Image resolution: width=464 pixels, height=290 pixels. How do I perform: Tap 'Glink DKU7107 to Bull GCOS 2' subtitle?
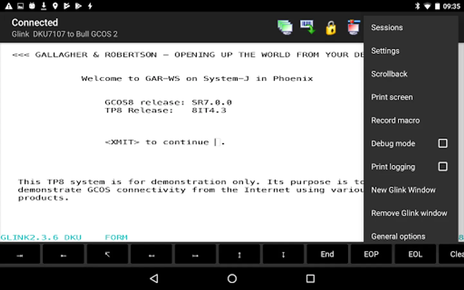point(64,34)
